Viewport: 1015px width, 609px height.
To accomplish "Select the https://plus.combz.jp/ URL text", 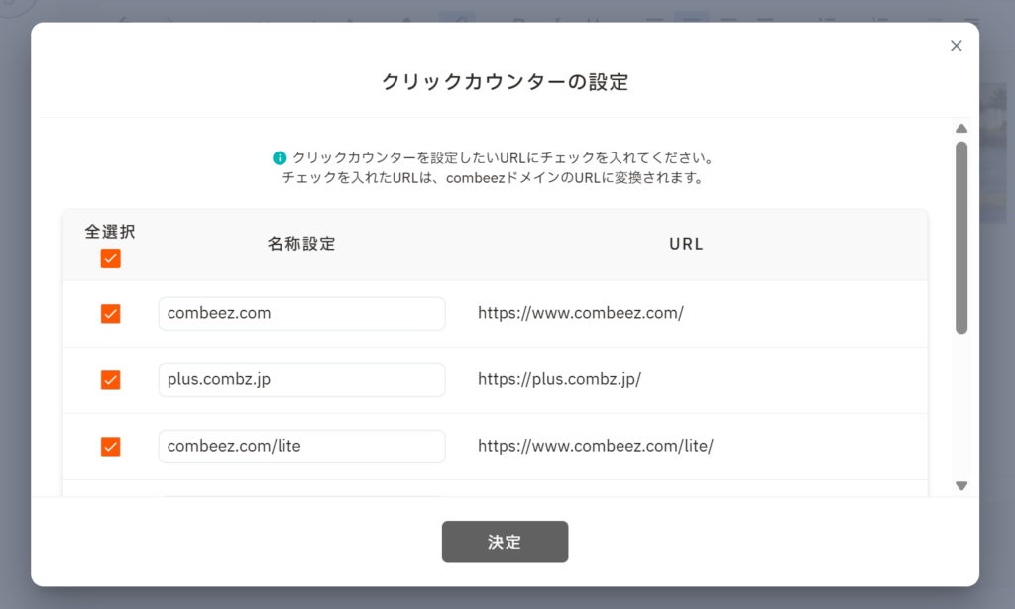I will point(559,380).
